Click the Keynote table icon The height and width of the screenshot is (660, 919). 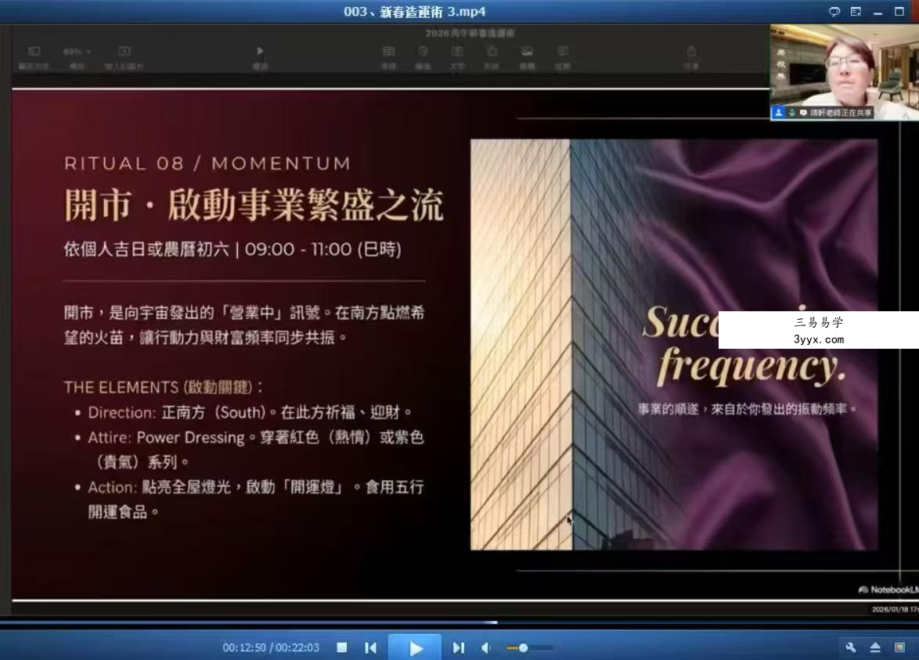coord(388,52)
